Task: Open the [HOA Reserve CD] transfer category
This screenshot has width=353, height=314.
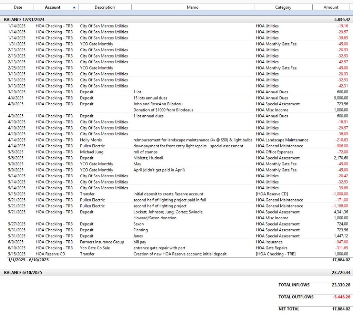Action: pos(272,194)
